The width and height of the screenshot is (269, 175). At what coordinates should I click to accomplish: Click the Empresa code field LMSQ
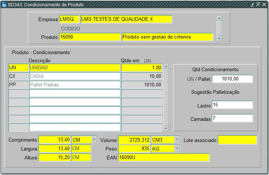(x=69, y=19)
